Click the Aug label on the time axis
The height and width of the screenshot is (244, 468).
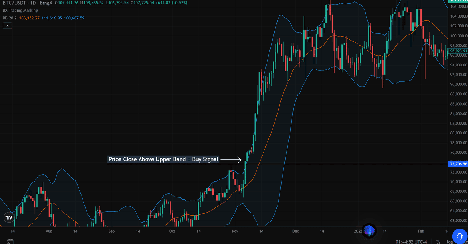point(49,231)
